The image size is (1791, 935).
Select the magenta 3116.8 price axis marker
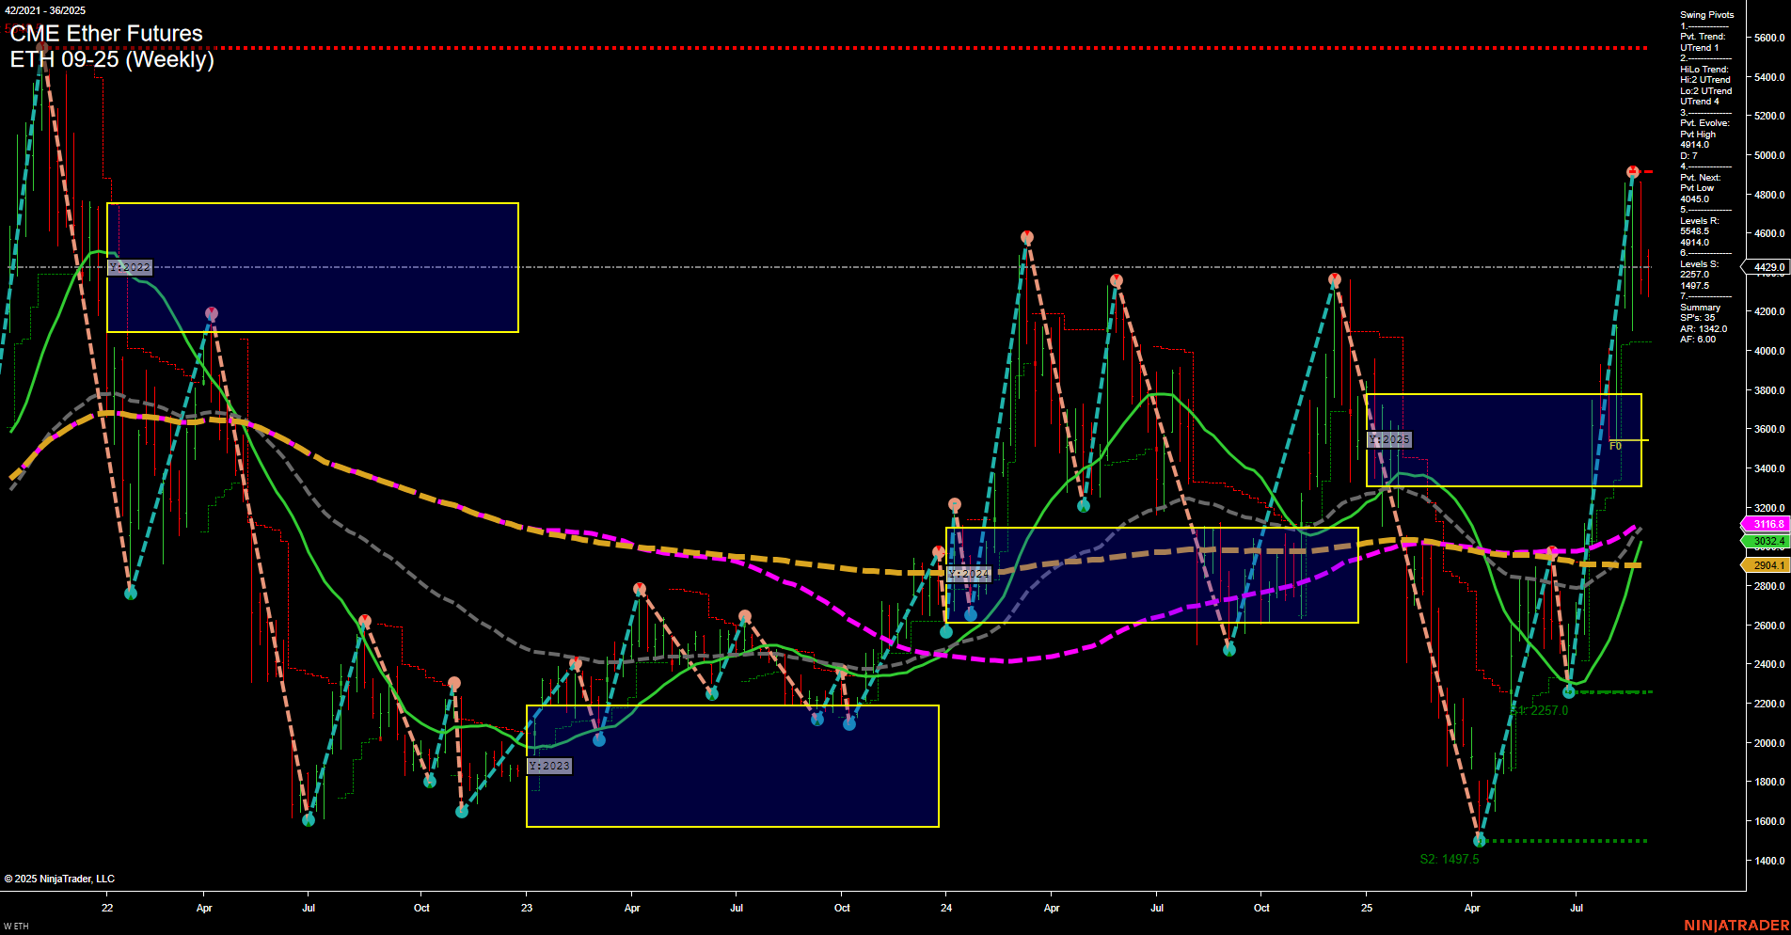pyautogui.click(x=1768, y=524)
